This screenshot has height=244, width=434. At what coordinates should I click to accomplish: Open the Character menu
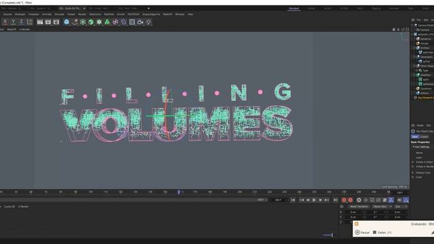(x=33, y=14)
